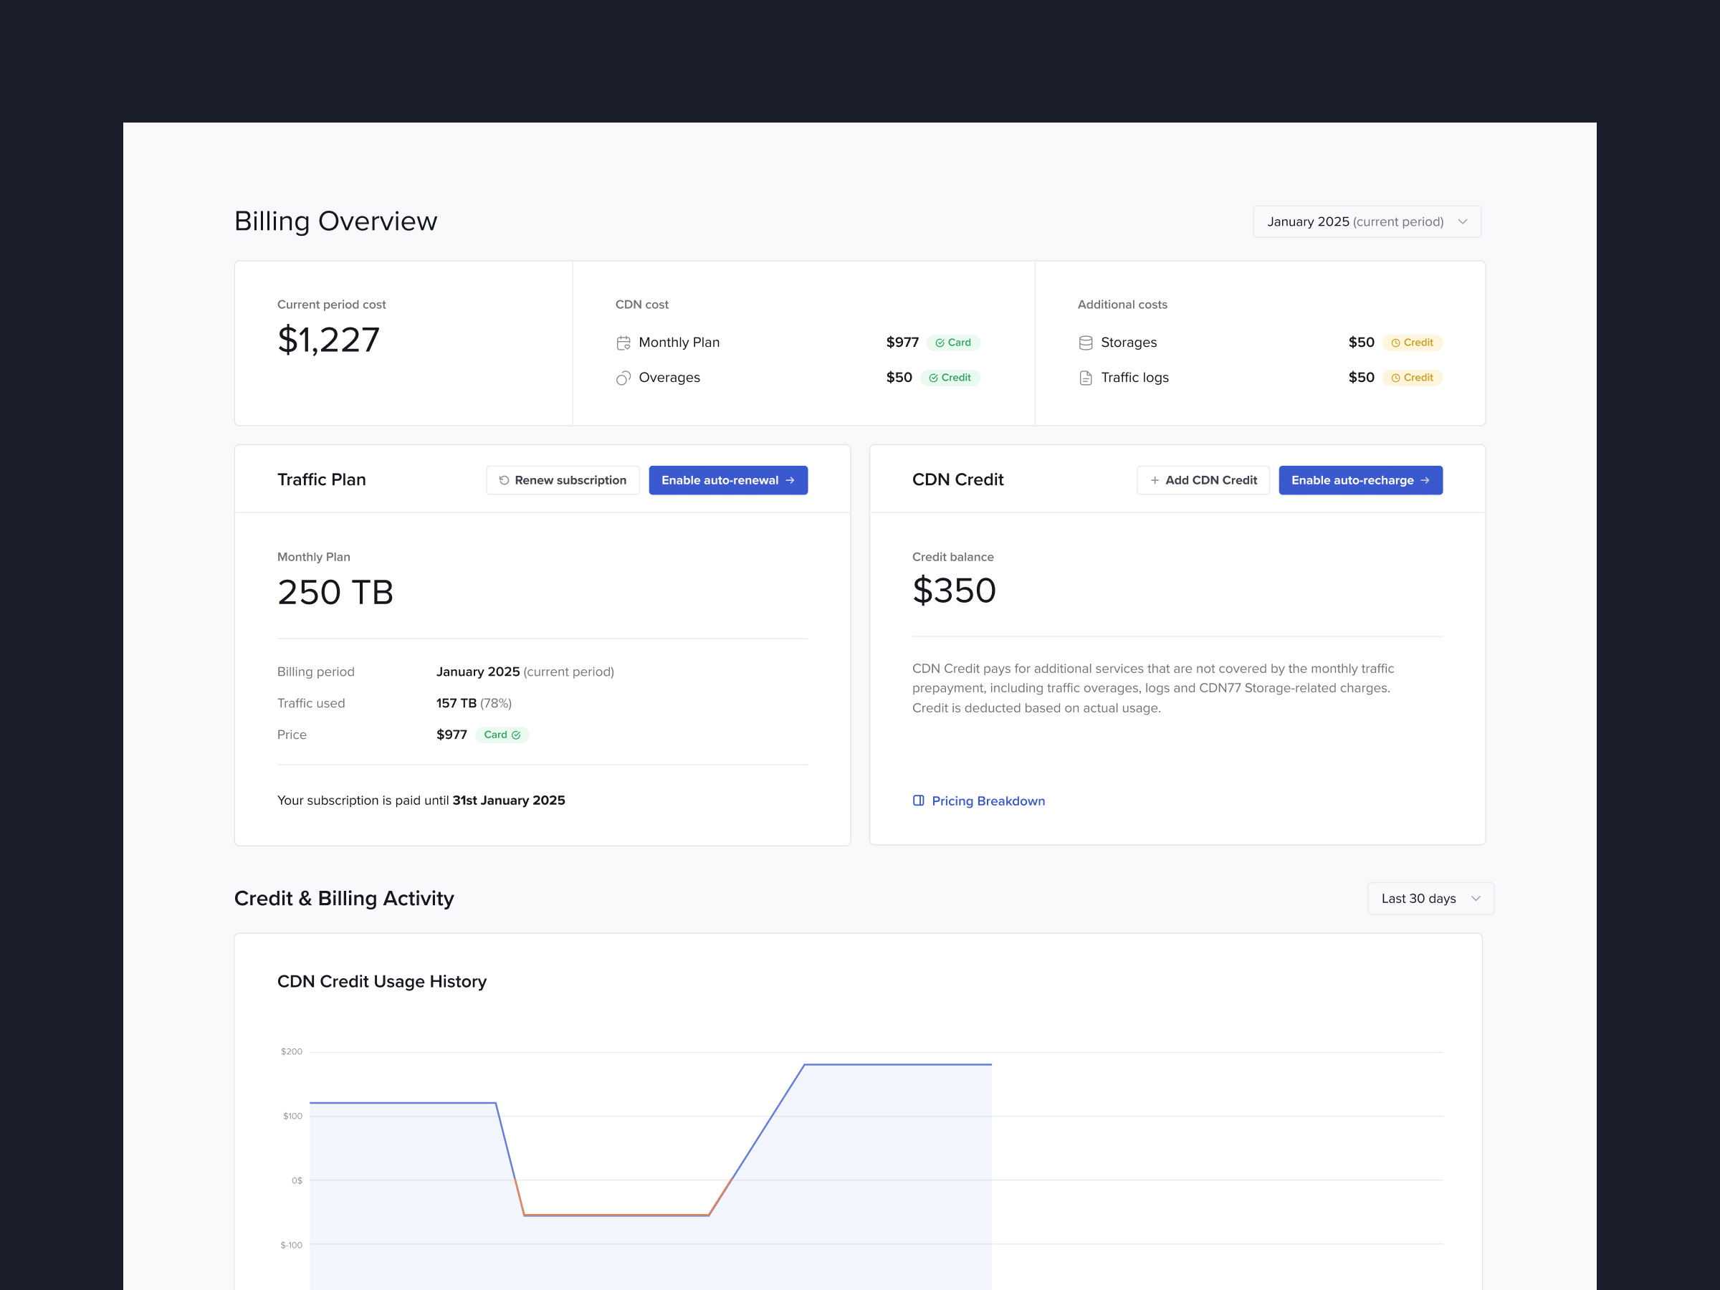Click the refresh icon on Renew subscription
The image size is (1720, 1290).
coord(504,479)
